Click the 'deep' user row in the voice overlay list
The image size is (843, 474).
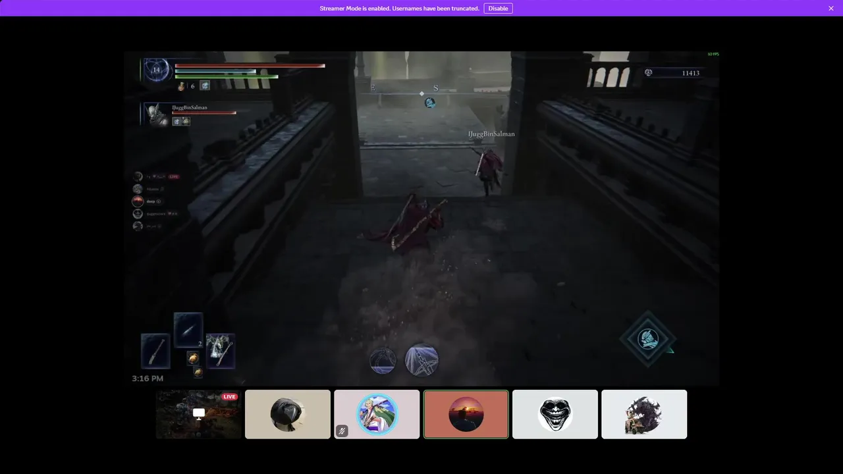click(x=147, y=201)
